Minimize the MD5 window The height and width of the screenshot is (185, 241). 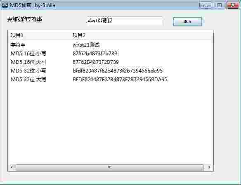(x=205, y=5)
